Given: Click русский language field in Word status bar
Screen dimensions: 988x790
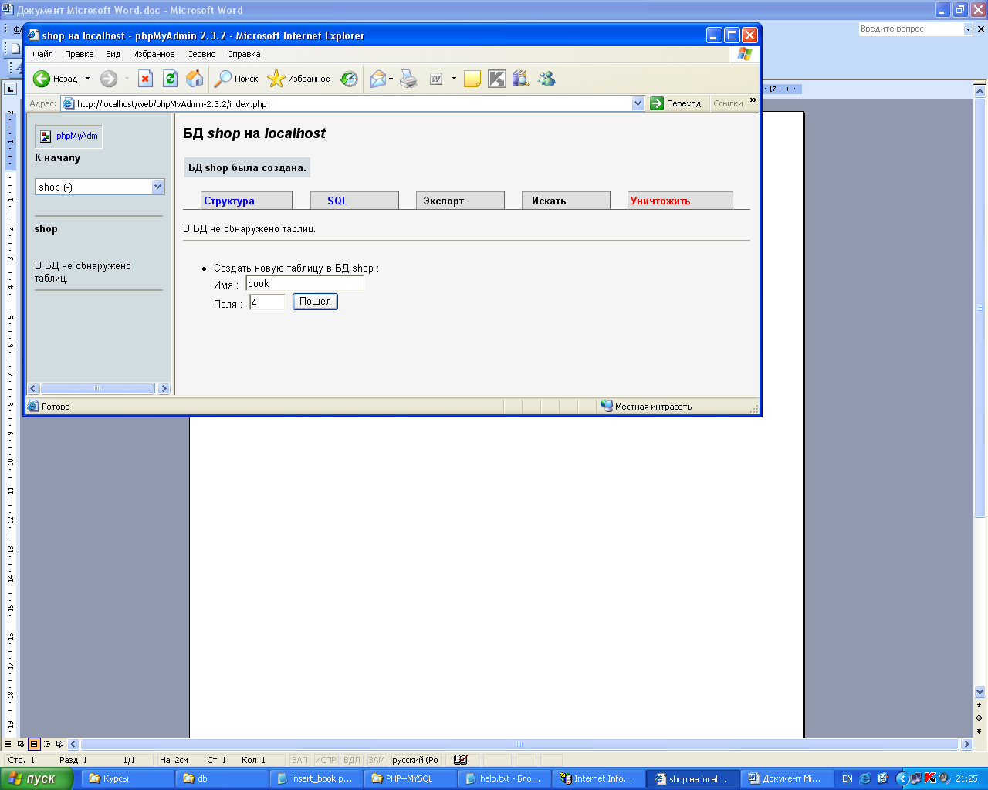Looking at the screenshot, I should (415, 760).
